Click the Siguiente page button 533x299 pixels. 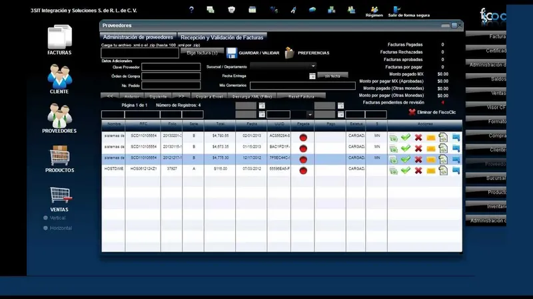tap(158, 96)
